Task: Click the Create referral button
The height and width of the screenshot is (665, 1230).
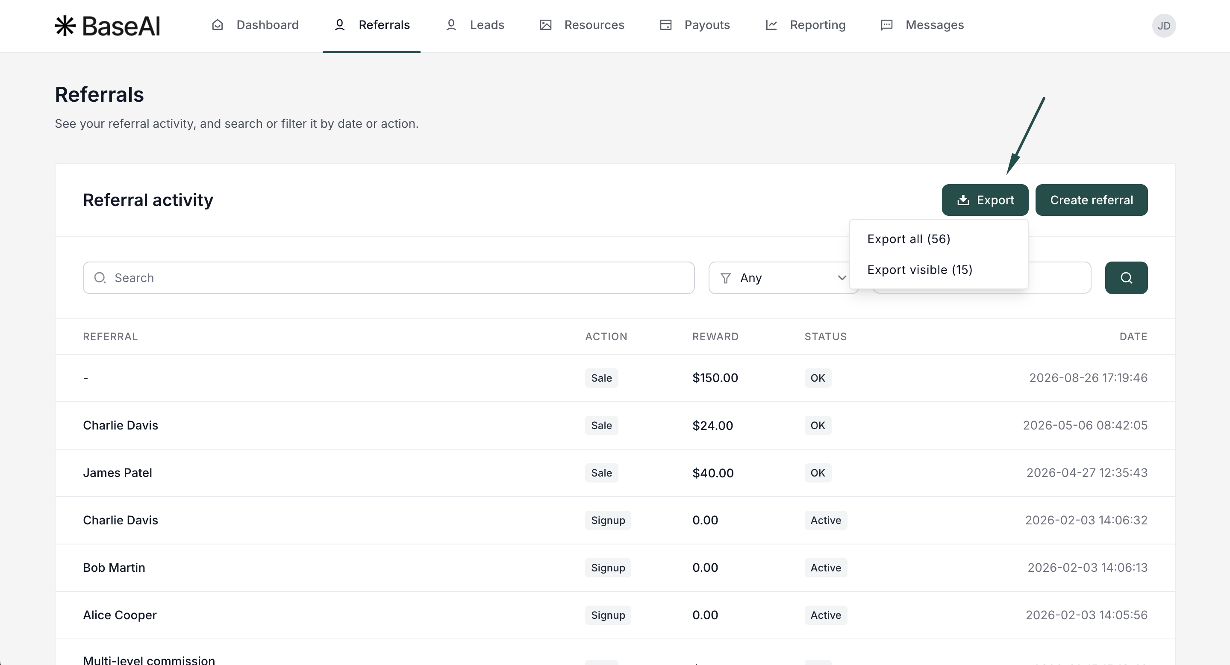Action: (1091, 200)
